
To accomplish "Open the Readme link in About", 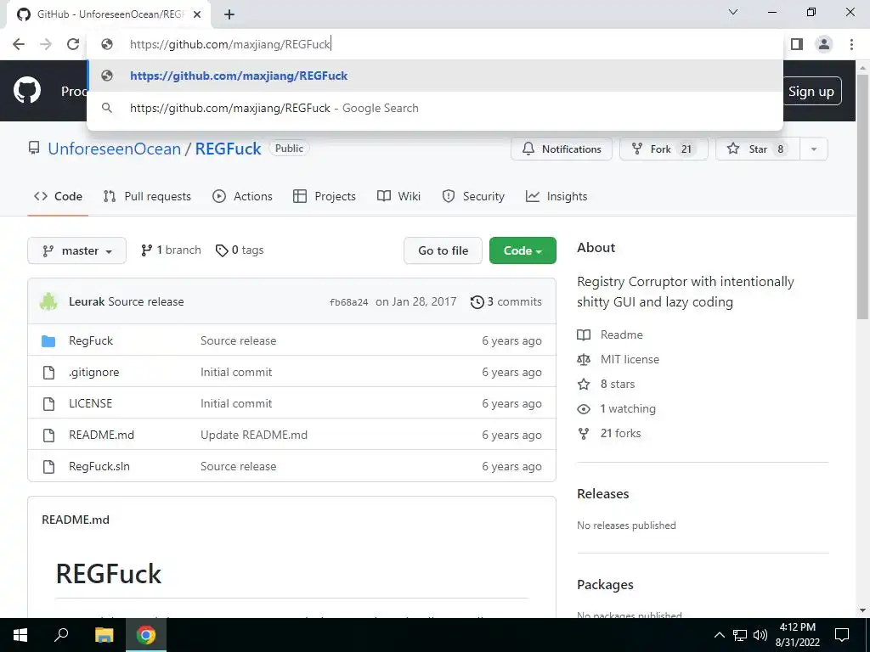I will click(610, 334).
